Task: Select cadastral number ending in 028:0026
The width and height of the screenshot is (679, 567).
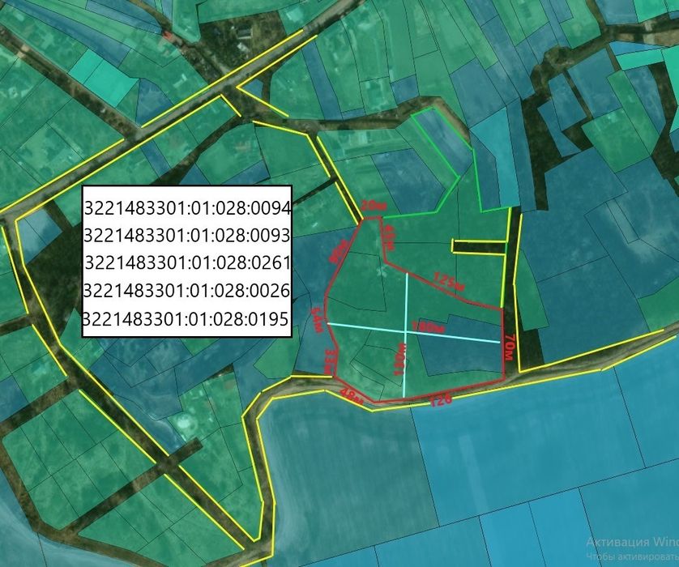Action: coord(186,291)
